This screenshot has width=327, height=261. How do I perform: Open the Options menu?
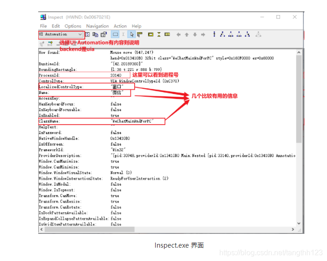(73, 26)
